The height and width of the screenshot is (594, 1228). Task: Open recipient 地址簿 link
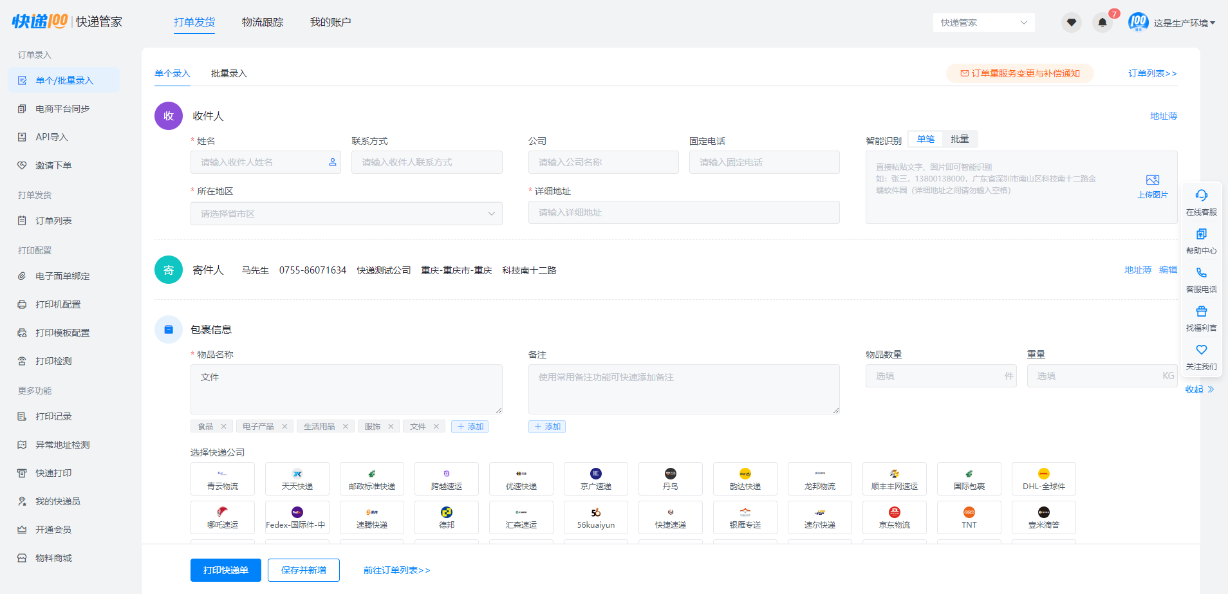point(1164,116)
